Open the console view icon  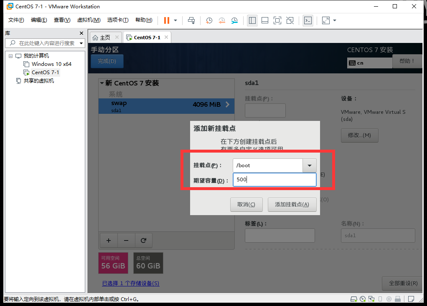pyautogui.click(x=308, y=20)
